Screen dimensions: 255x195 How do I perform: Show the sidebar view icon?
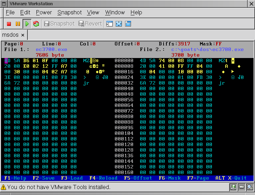(x=109, y=24)
